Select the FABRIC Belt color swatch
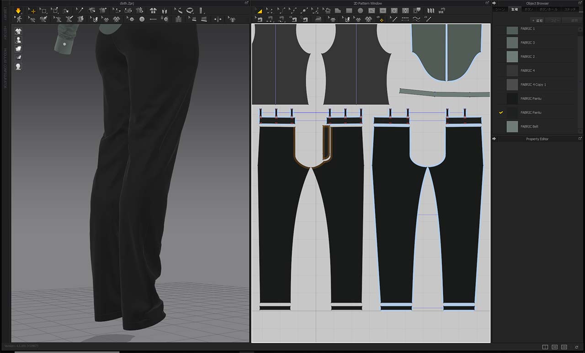Image resolution: width=585 pixels, height=353 pixels. click(512, 126)
